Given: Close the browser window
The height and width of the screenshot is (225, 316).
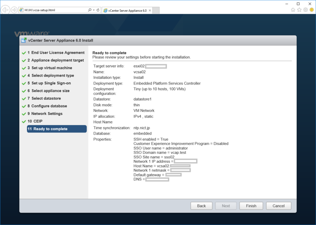Looking at the screenshot, I should pos(310,4).
